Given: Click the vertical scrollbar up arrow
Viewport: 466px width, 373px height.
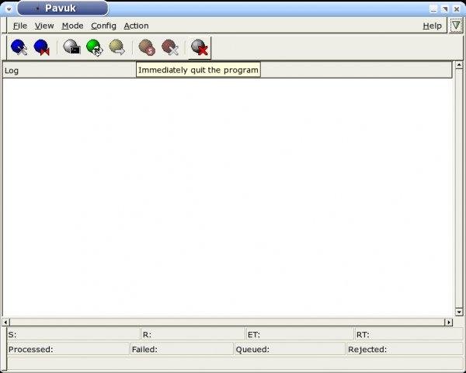Looking at the screenshot, I should pos(459,64).
